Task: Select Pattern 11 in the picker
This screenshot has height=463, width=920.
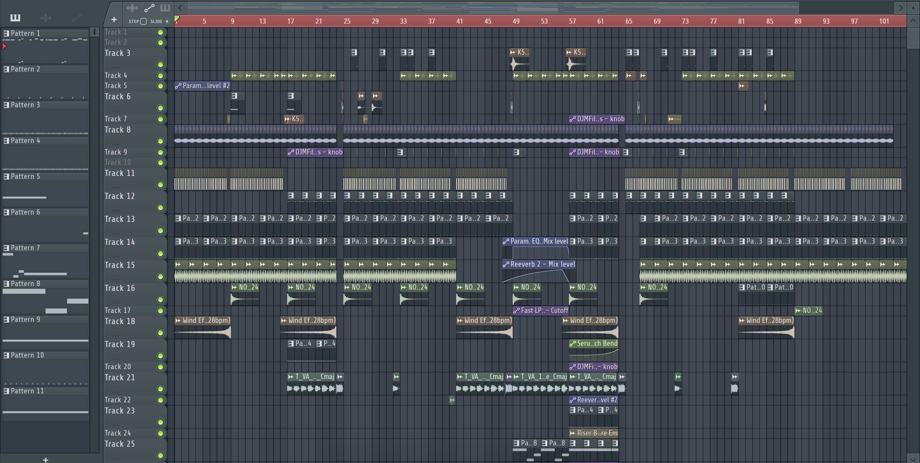Action: pyautogui.click(x=45, y=391)
